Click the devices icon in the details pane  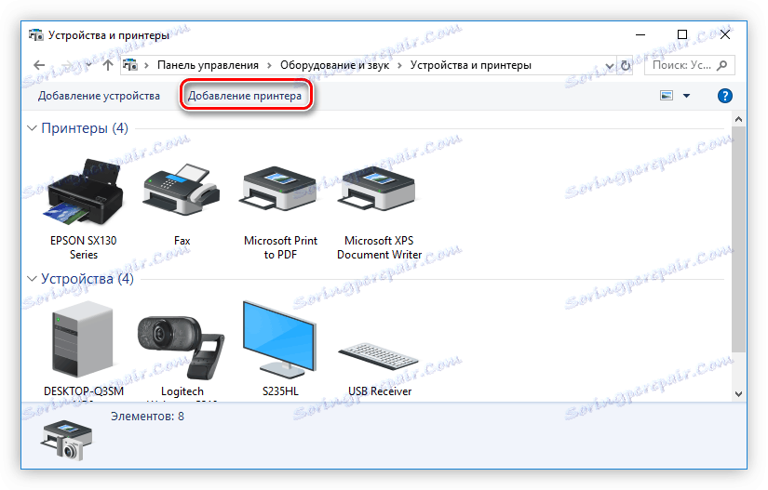click(66, 440)
